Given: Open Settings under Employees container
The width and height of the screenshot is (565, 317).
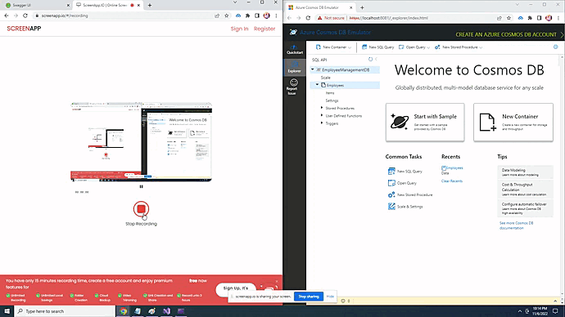Looking at the screenshot, I should click(x=332, y=100).
